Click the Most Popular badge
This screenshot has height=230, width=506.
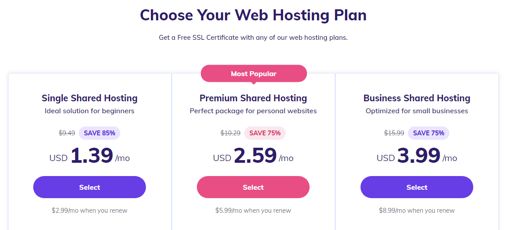pos(253,73)
